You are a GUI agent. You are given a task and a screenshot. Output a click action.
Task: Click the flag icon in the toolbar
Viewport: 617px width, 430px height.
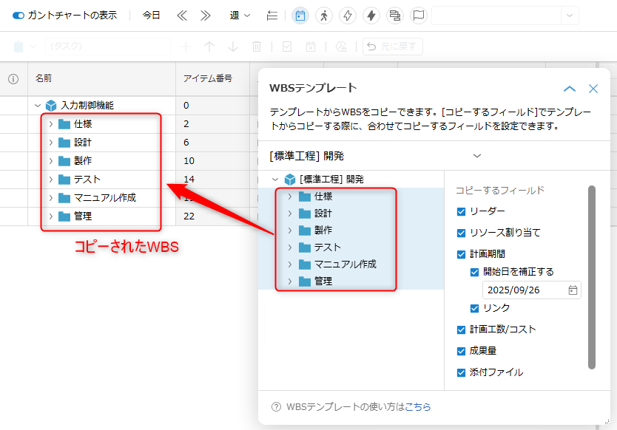pyautogui.click(x=419, y=16)
